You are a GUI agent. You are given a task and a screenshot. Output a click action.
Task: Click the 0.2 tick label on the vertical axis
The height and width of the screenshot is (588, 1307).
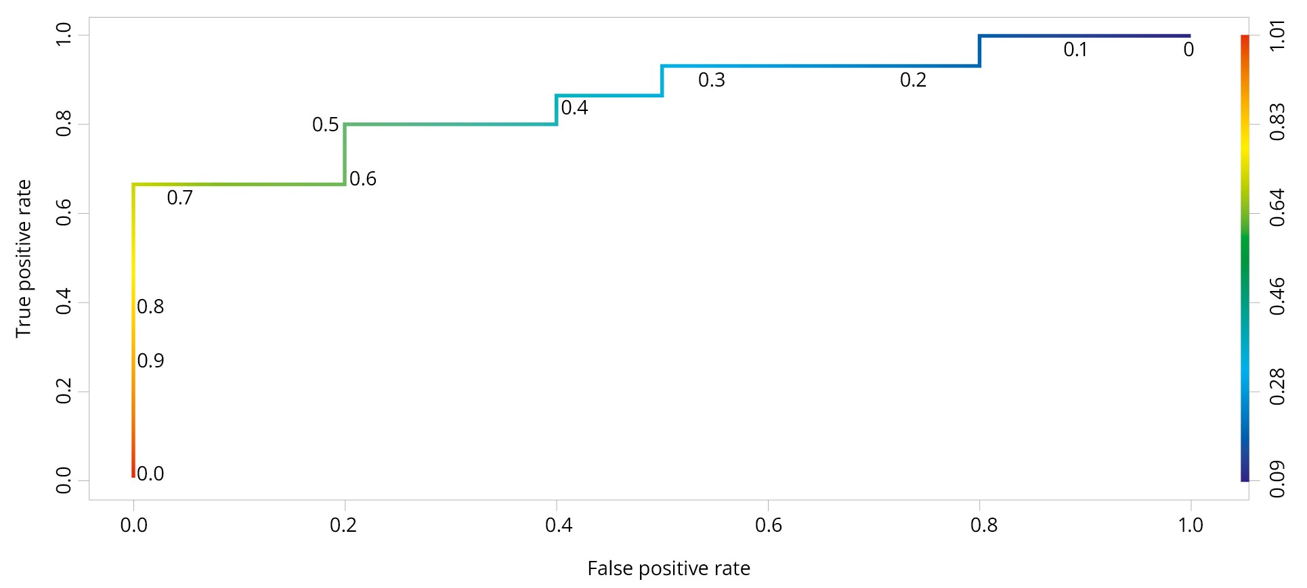click(x=64, y=391)
